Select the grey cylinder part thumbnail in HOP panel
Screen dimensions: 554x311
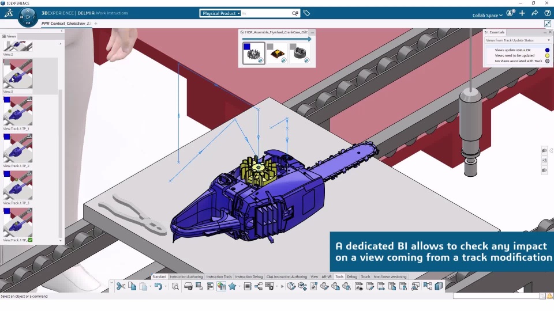pos(300,53)
